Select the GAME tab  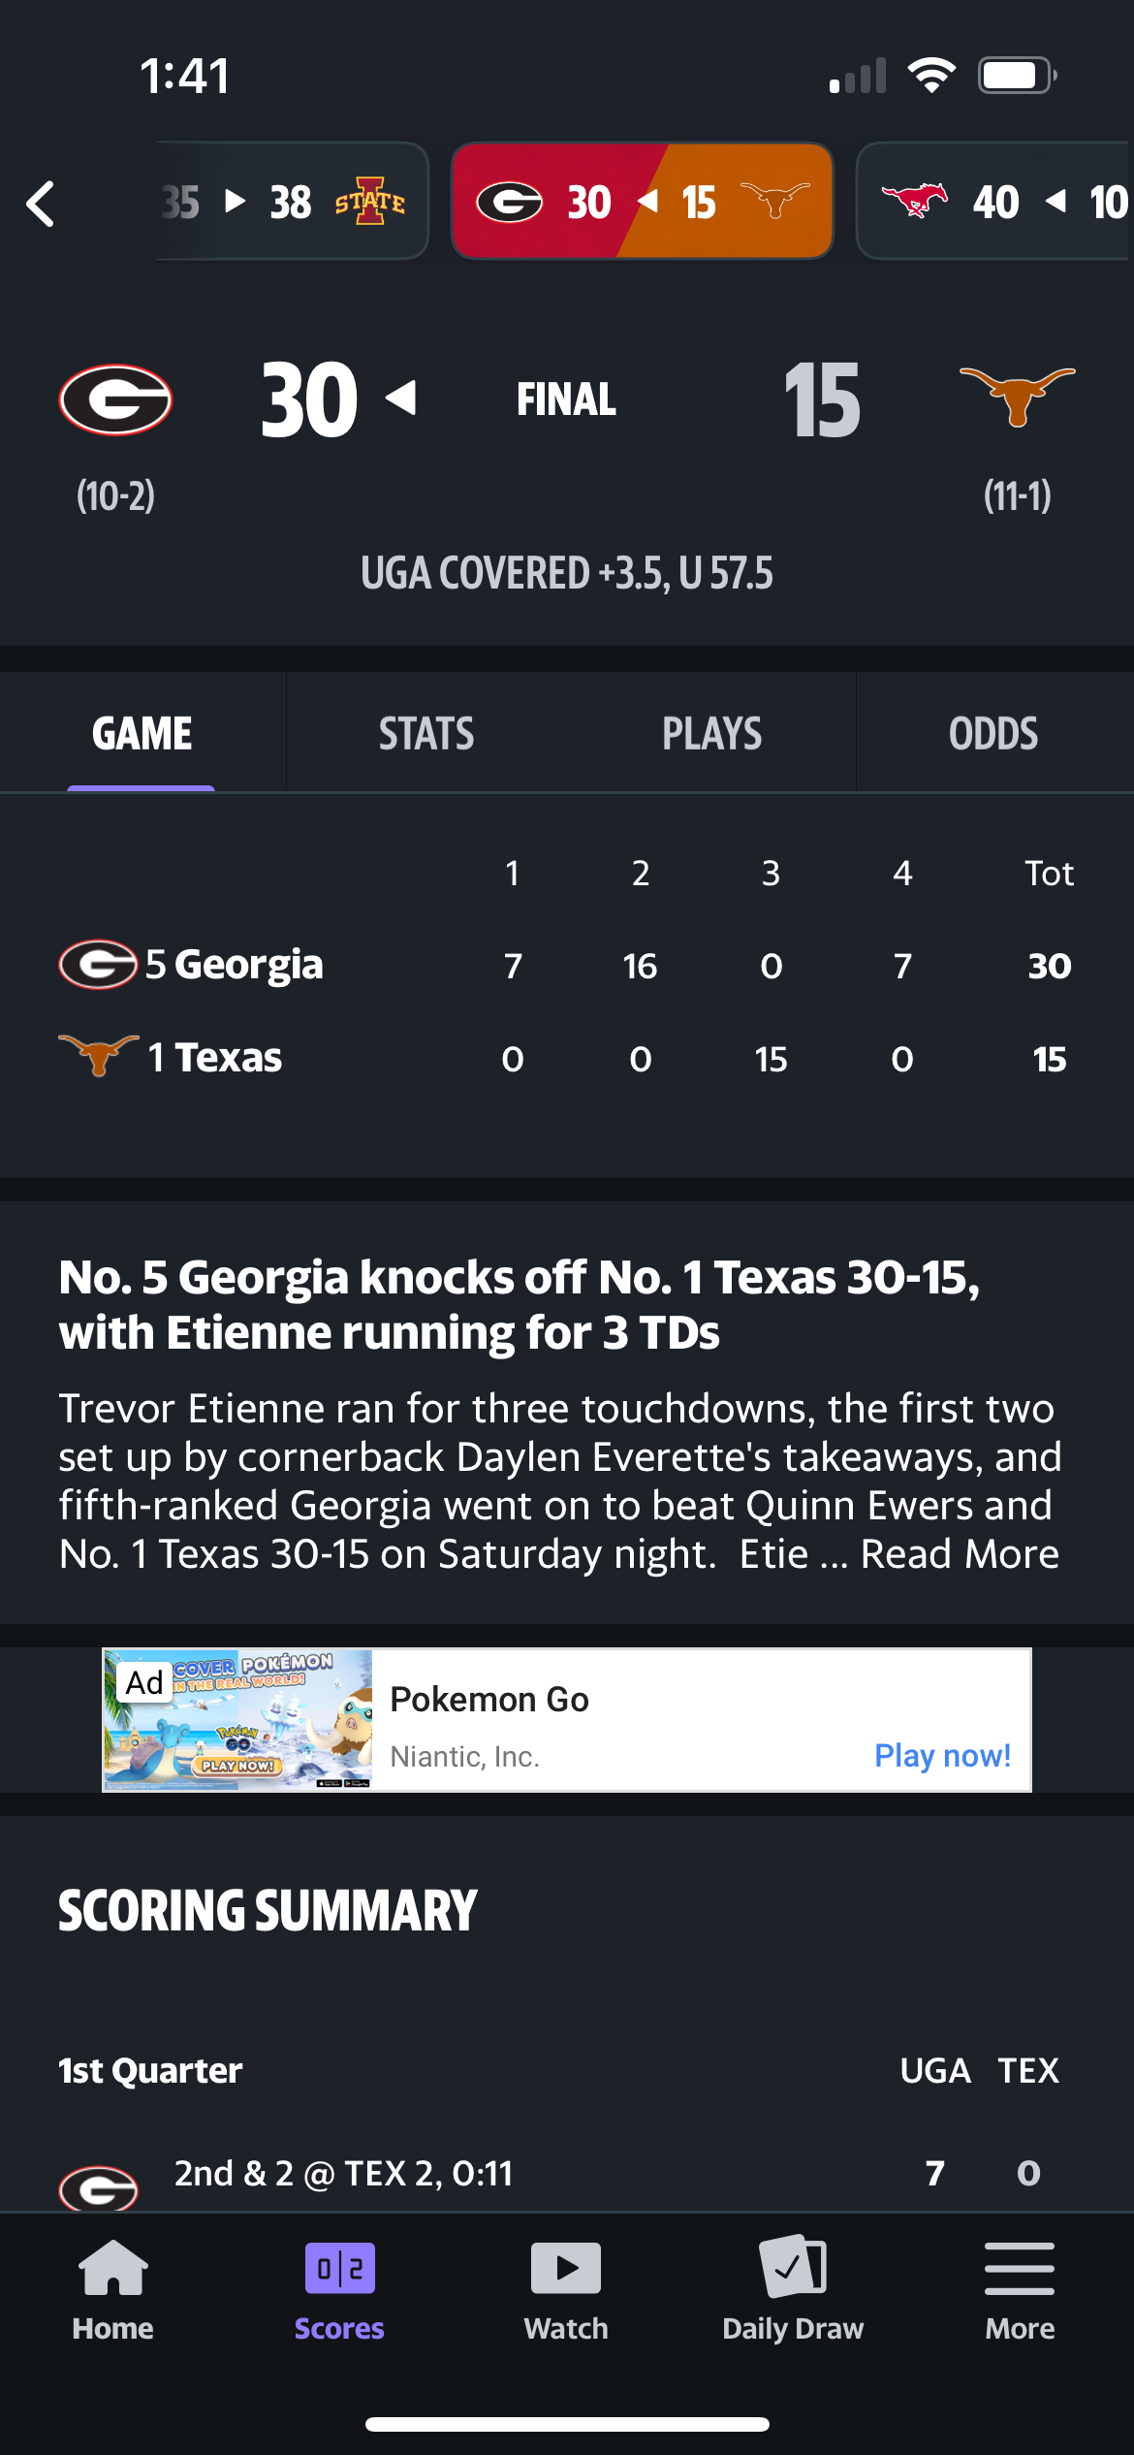tap(142, 734)
